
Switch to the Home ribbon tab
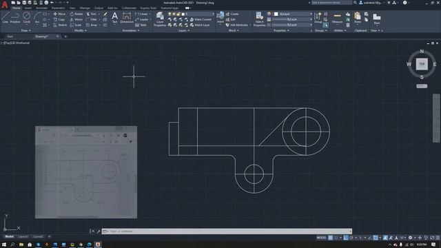[x=17, y=8]
